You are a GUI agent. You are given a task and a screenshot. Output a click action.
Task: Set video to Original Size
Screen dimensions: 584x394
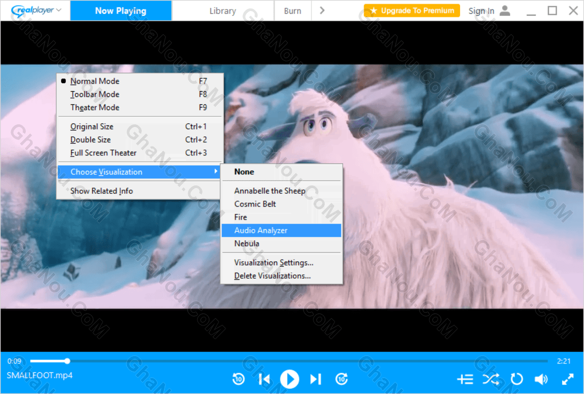tap(140, 126)
